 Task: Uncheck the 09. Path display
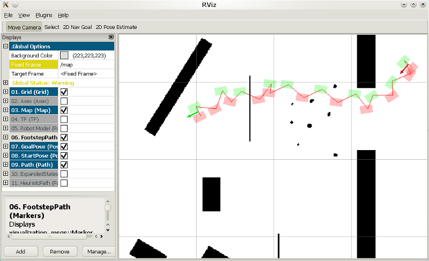[64, 165]
